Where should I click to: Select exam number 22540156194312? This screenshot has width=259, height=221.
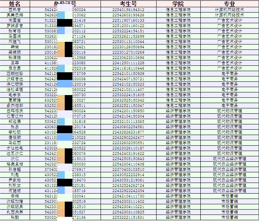[128, 10]
